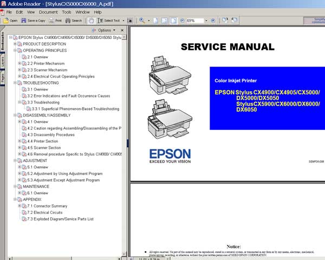Open bookmark 7.3 Exploded Diagram/Service Parts List
Image resolution: width=325 pixels, height=260 pixels.
point(60,219)
